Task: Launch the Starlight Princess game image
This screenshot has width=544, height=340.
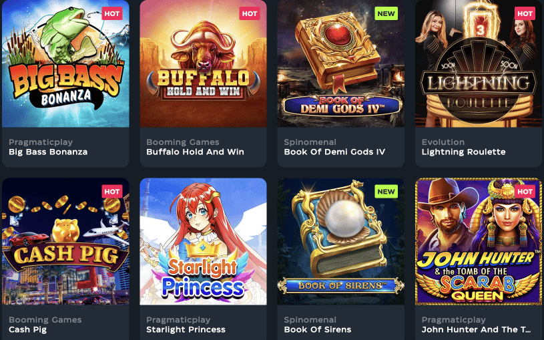Action: tap(204, 241)
